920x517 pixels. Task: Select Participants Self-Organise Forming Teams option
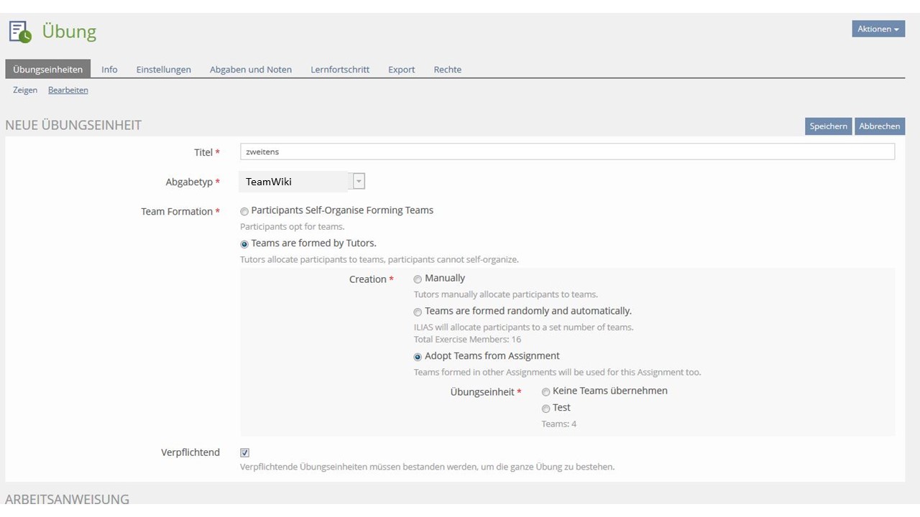[245, 211]
